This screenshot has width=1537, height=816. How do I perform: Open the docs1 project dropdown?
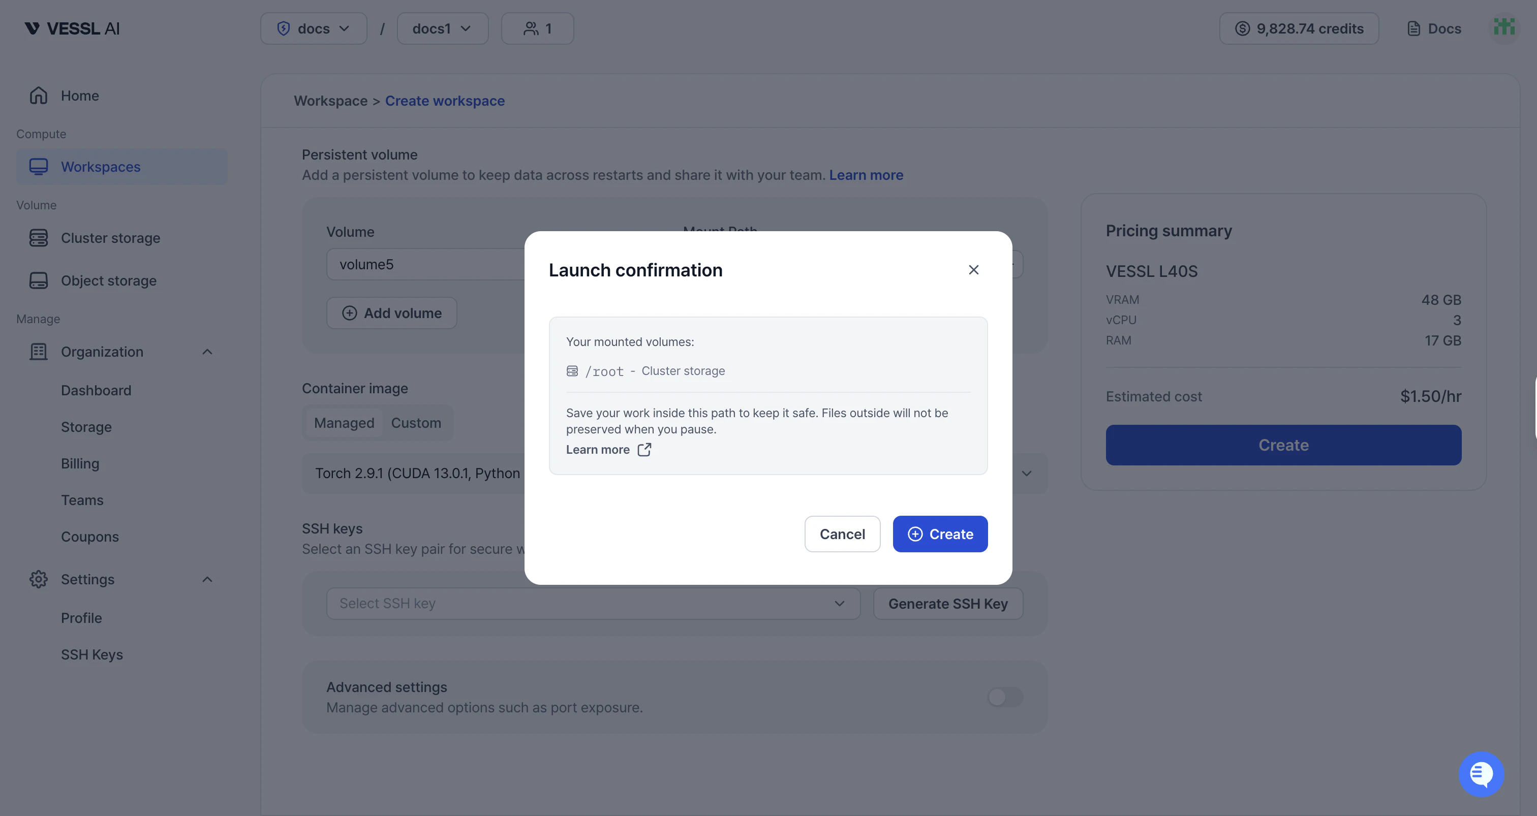click(442, 28)
